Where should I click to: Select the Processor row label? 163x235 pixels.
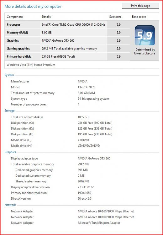(x=13, y=24)
